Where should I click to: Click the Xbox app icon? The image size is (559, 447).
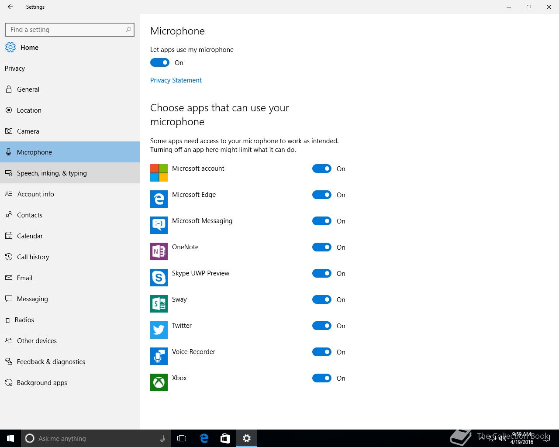159,382
